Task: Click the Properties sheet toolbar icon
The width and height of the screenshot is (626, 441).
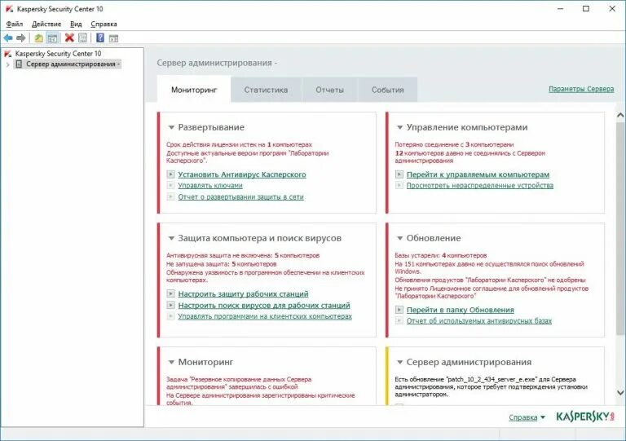Action: coord(82,38)
